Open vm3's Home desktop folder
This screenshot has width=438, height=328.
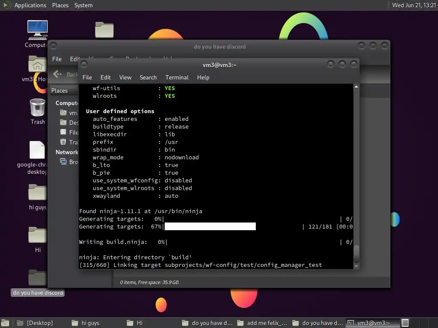(37, 64)
